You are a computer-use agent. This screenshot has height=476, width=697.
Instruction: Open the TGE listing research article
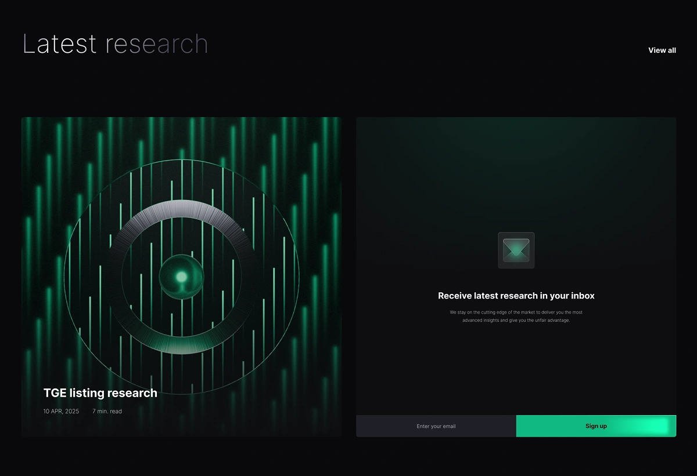(x=182, y=275)
